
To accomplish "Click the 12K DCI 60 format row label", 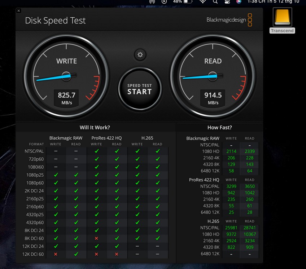I will [x=33, y=254].
